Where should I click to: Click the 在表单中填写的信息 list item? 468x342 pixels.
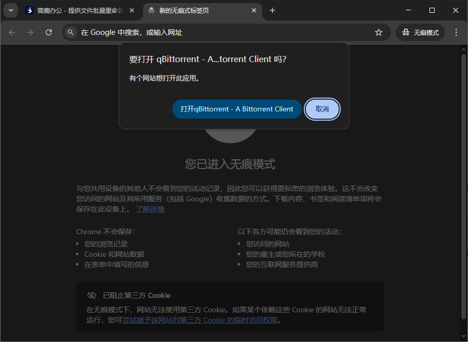116,264
